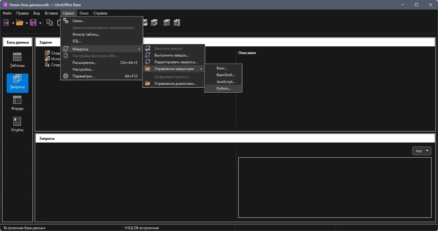Open the Справка menu
Image resolution: width=438 pixels, height=231 pixels.
[100, 13]
